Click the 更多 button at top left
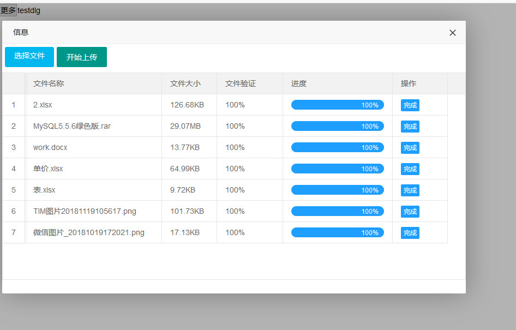Image resolution: width=516 pixels, height=330 pixels. pos(8,10)
